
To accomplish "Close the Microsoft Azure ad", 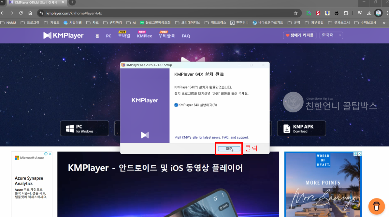I will (x=50, y=154).
